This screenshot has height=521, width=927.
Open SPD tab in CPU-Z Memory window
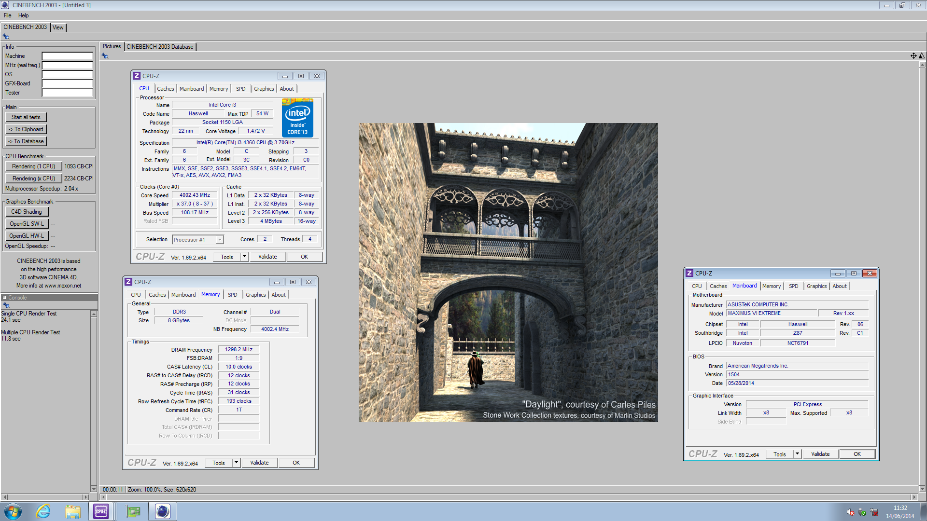pos(233,295)
